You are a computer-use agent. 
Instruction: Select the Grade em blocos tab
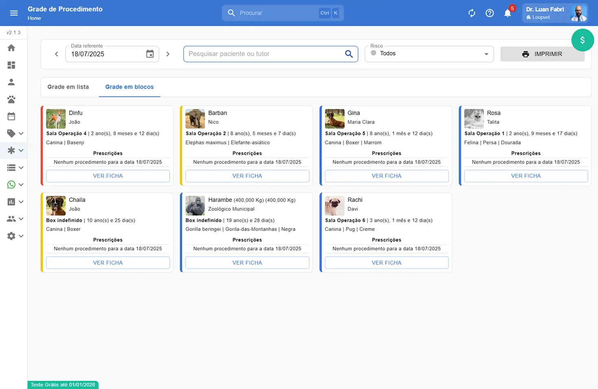(129, 87)
